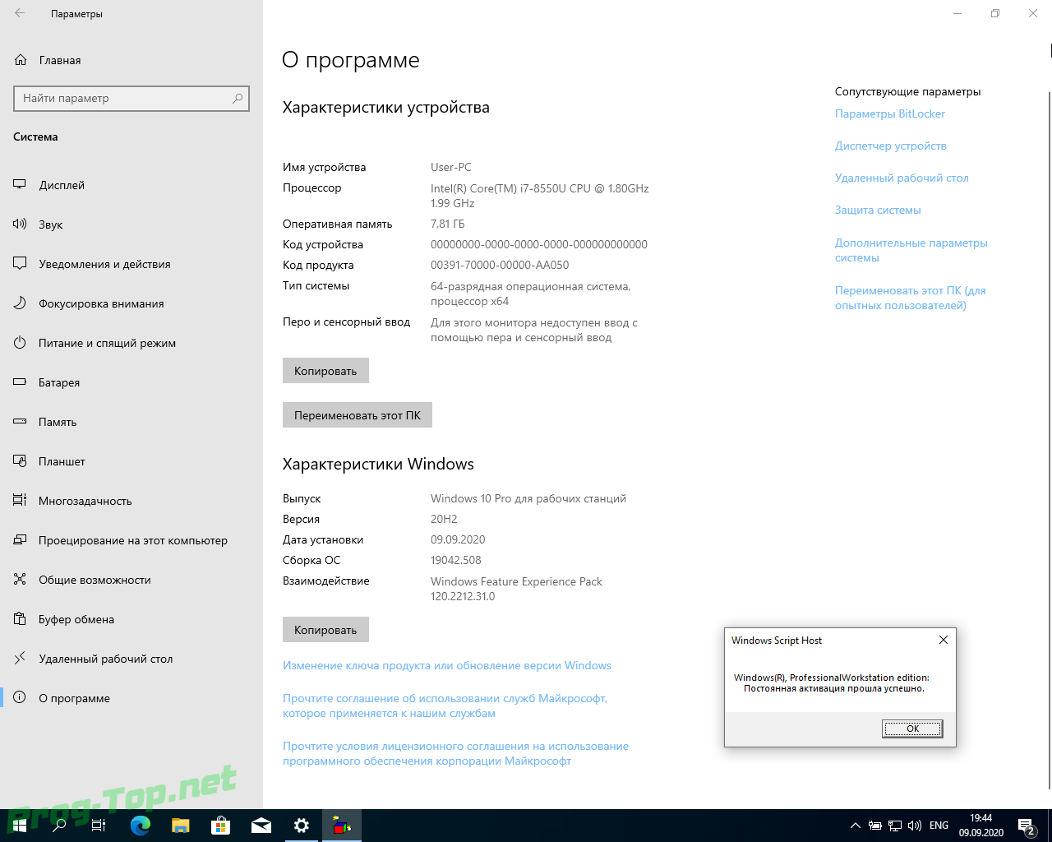
Task: Click the OS build value 19042.508
Action: coord(456,560)
